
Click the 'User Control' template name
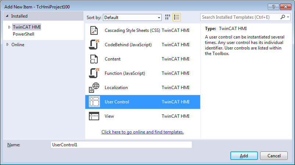tap(117, 102)
